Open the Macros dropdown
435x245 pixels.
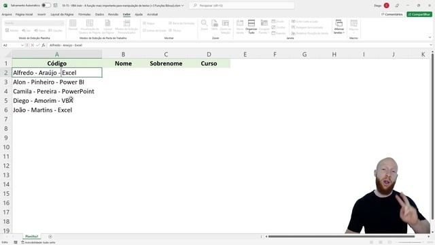click(x=353, y=27)
